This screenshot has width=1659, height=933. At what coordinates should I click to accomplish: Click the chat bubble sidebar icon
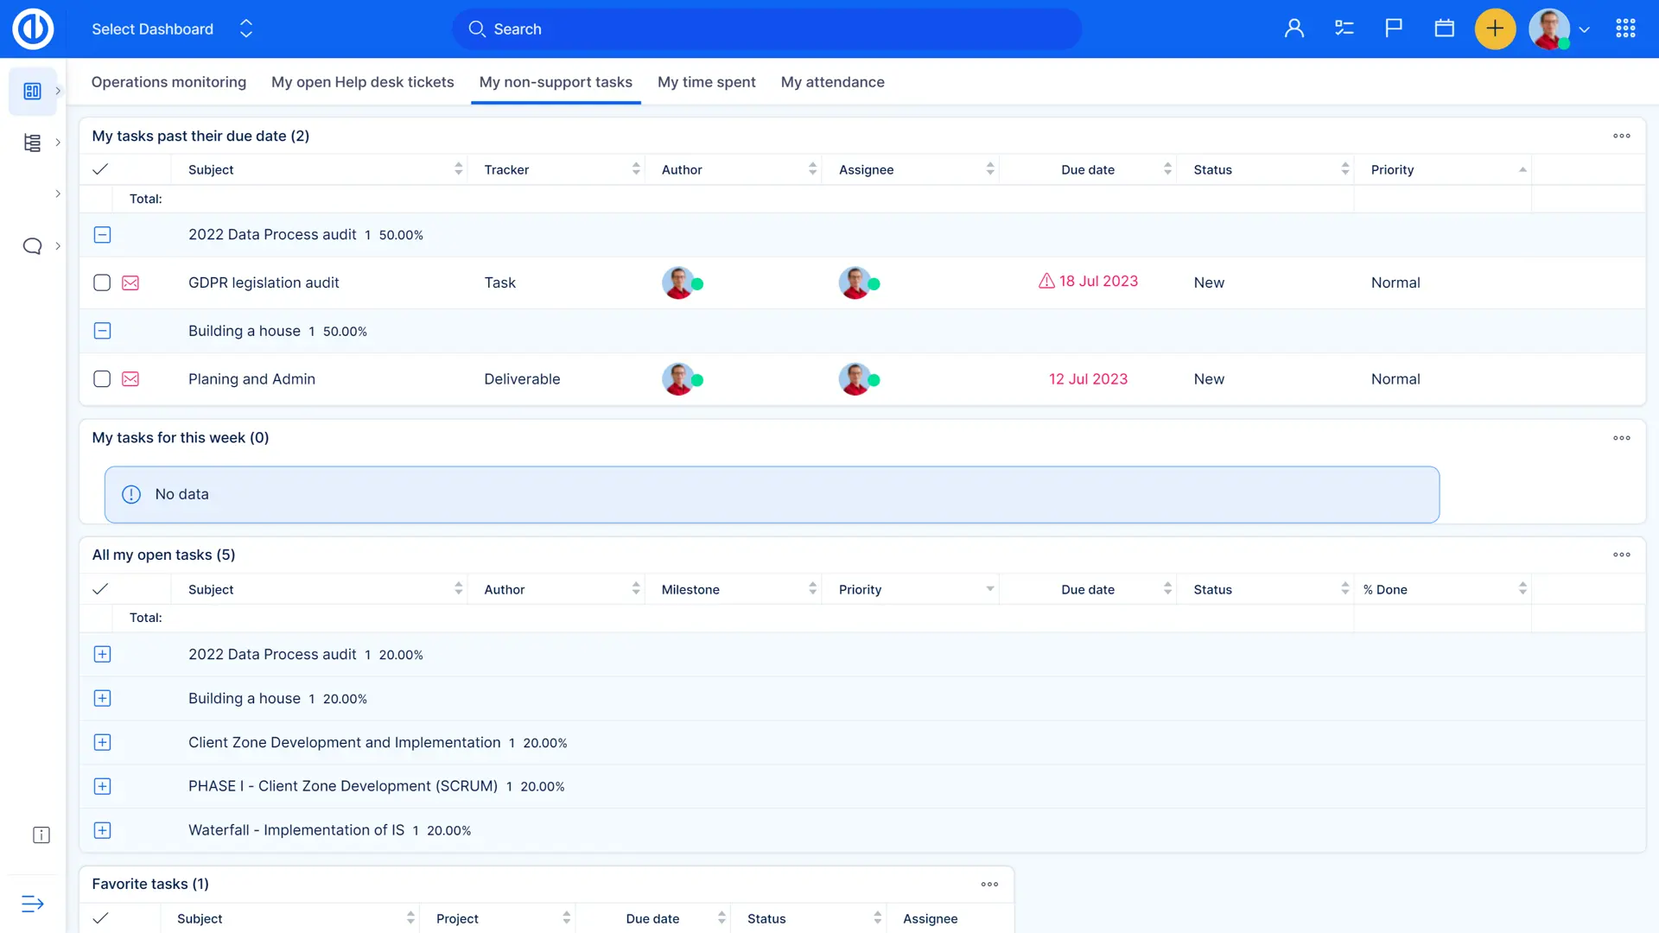coord(32,246)
